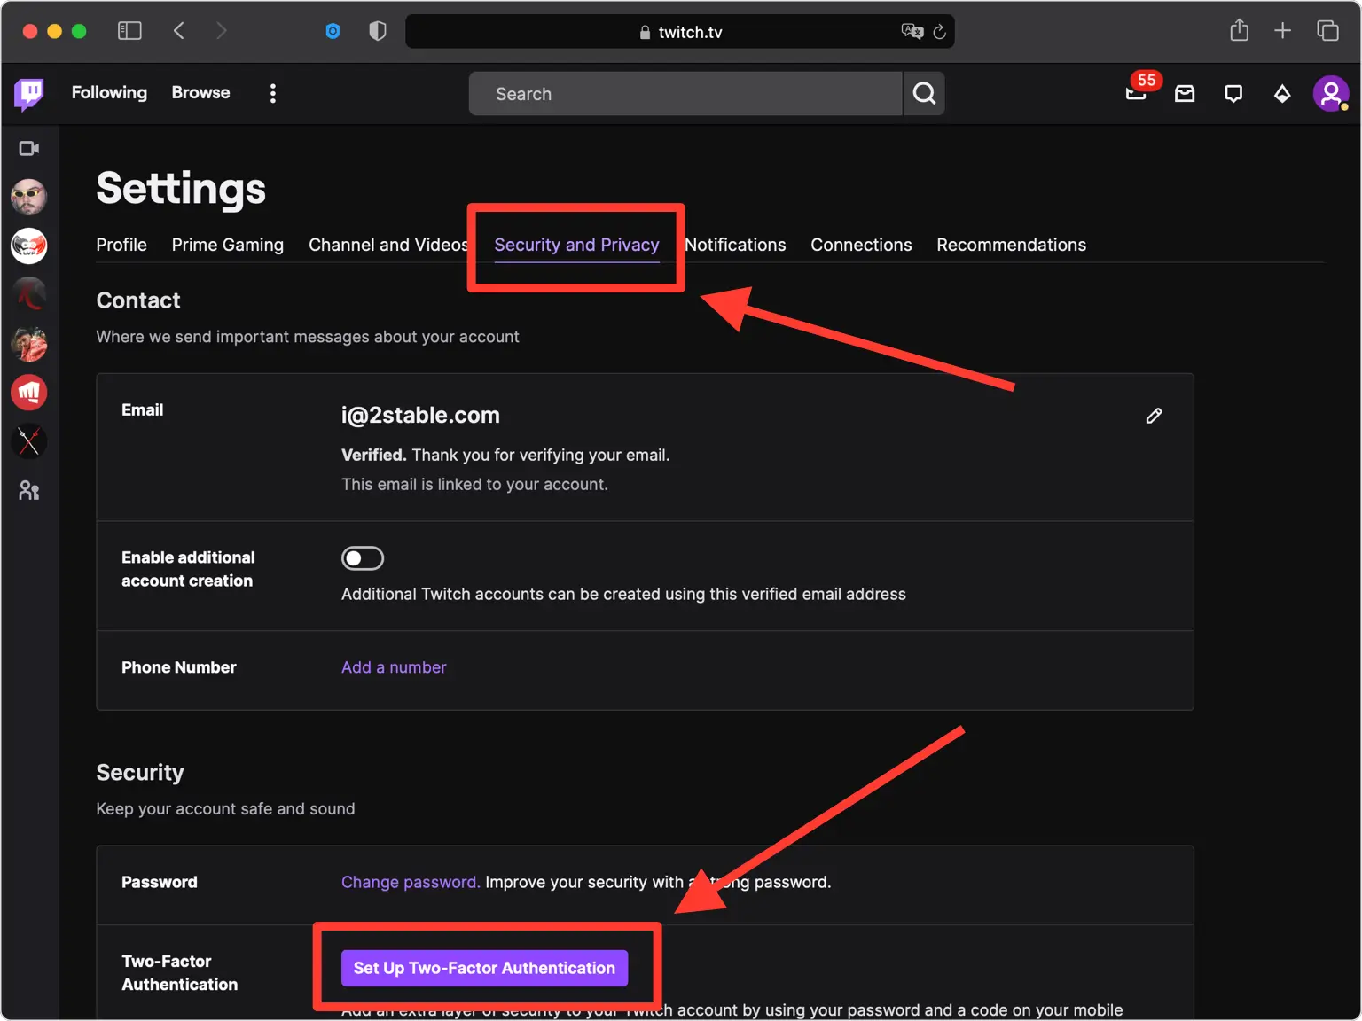Open the Prime Gaming tab
1362x1021 pixels.
click(228, 245)
